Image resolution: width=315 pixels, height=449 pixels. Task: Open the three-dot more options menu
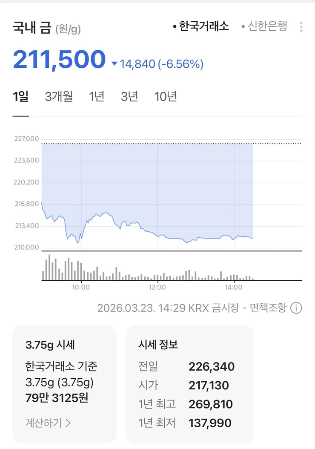coord(301,27)
